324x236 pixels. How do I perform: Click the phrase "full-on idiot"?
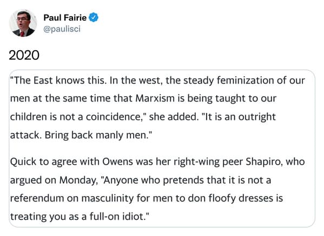pyautogui.click(x=116, y=217)
